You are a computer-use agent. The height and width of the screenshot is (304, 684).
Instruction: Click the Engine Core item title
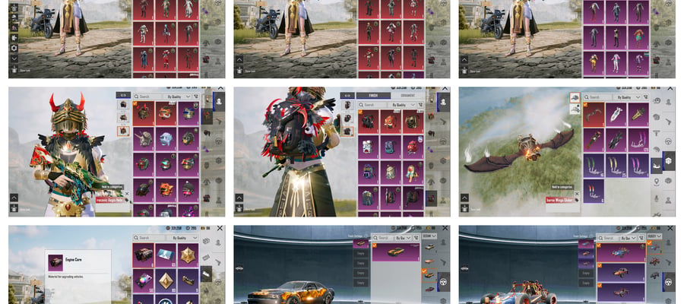pyautogui.click(x=73, y=259)
